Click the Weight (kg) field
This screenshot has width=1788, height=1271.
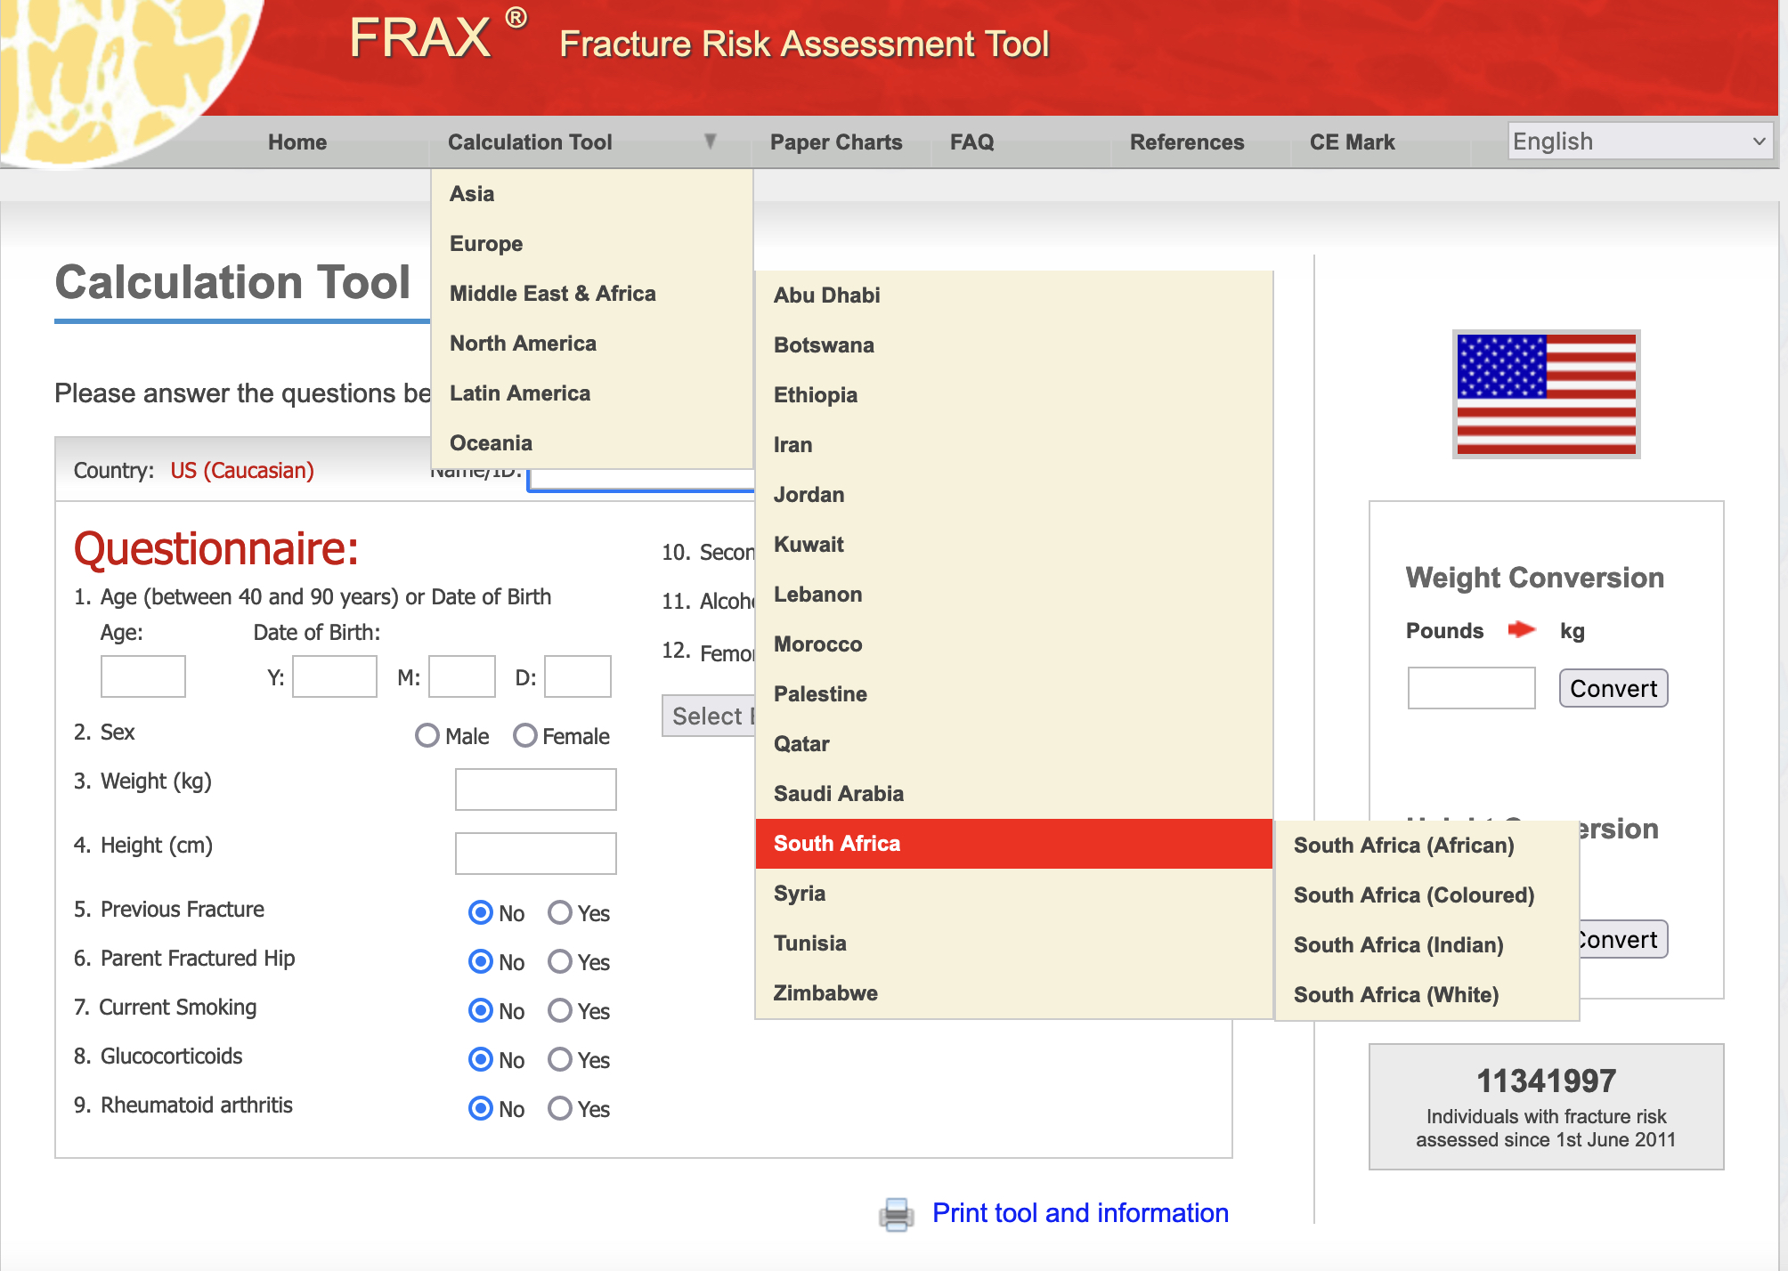(x=536, y=789)
